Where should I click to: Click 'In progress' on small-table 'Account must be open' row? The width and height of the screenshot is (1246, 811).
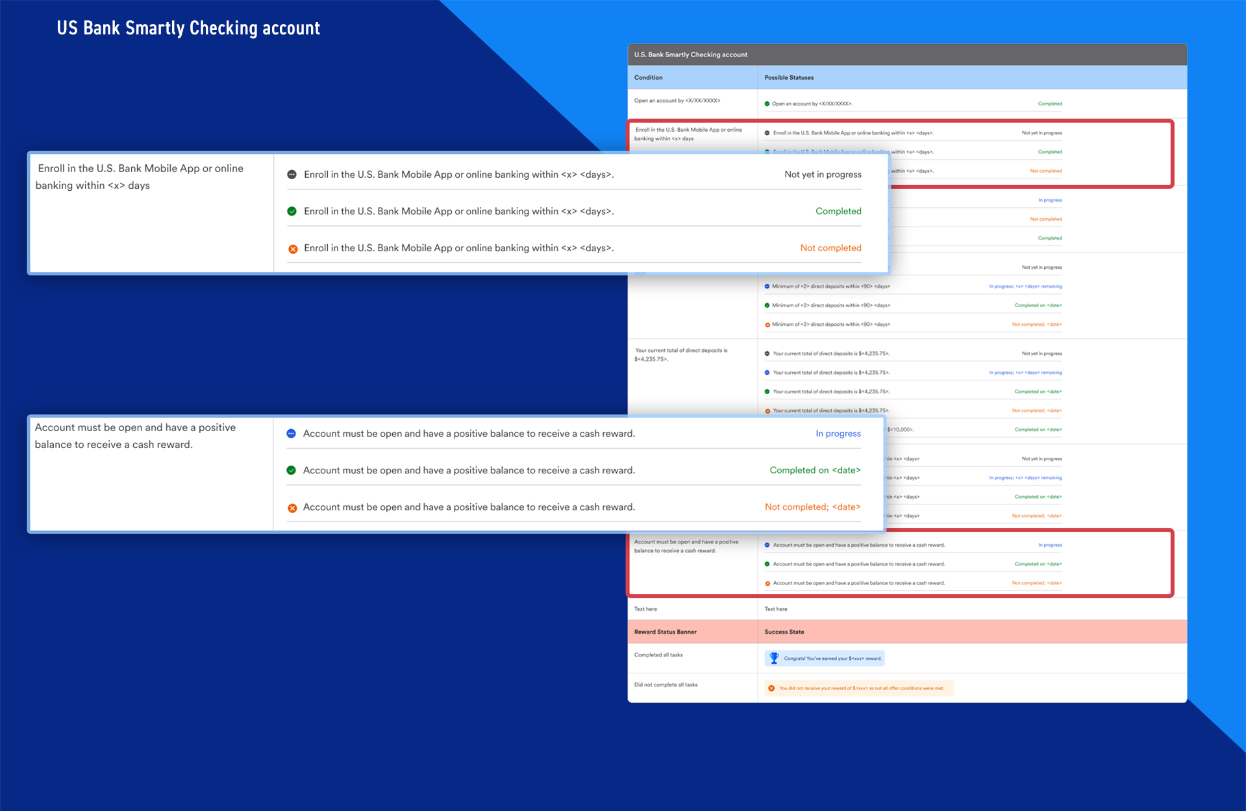click(1050, 545)
